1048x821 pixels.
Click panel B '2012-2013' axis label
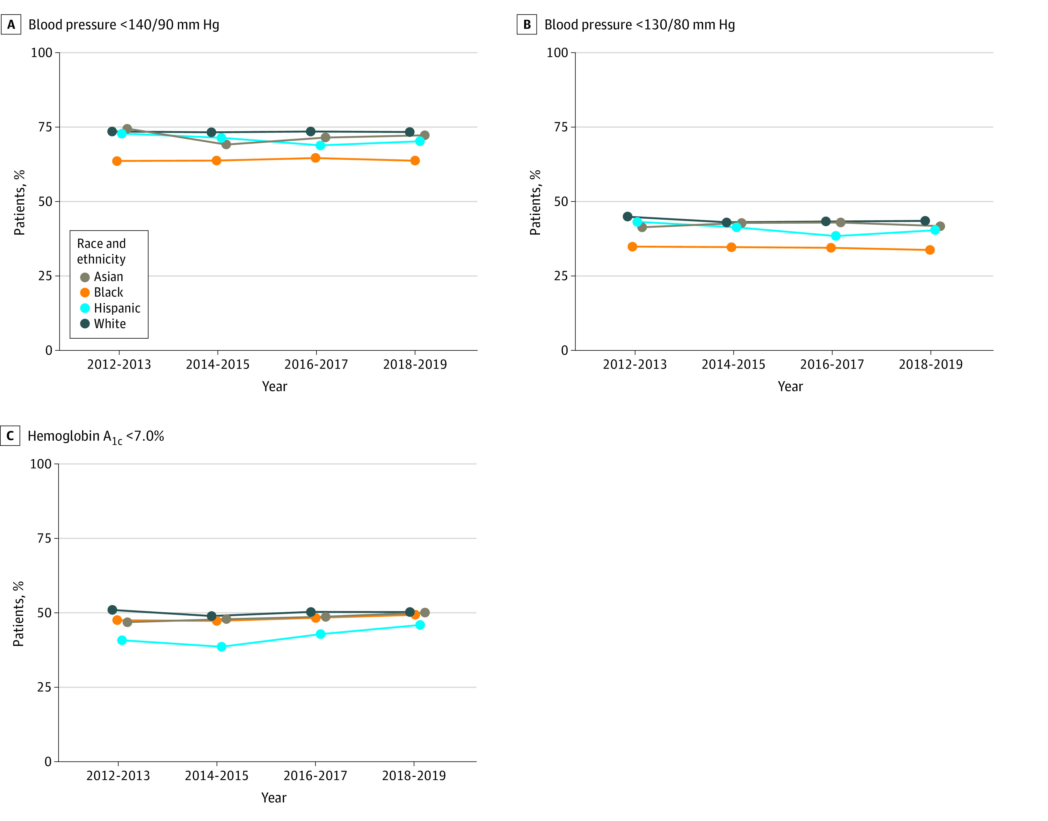pyautogui.click(x=635, y=364)
